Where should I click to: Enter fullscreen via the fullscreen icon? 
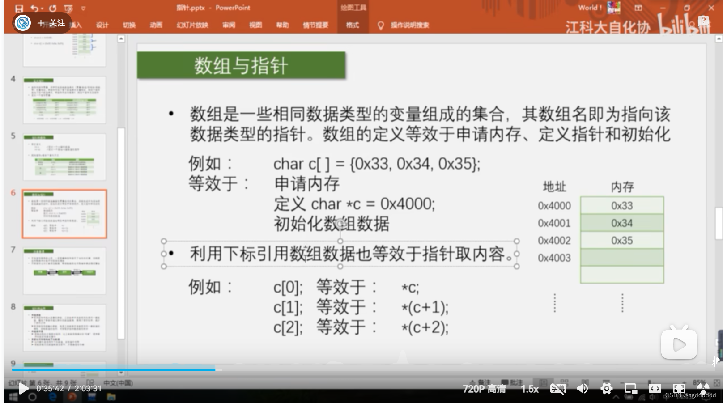[x=679, y=389]
